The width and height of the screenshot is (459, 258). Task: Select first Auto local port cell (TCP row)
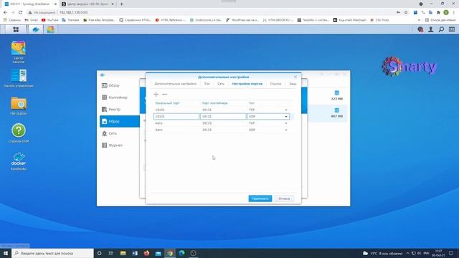tap(176, 123)
